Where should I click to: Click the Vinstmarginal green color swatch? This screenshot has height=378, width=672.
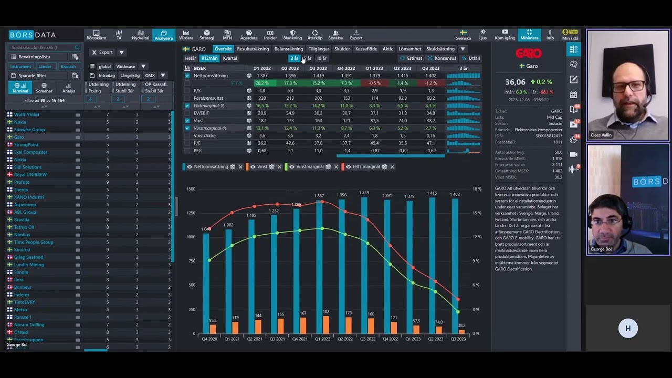[x=286, y=167]
